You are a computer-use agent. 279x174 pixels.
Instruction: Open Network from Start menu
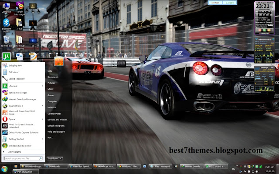(51, 107)
